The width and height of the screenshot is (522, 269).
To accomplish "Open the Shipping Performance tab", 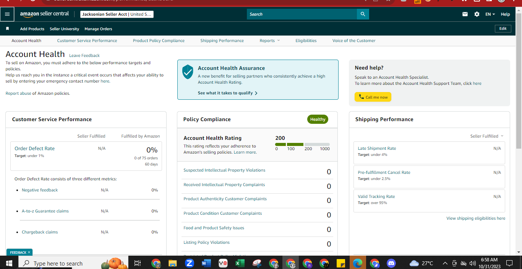I will (222, 41).
